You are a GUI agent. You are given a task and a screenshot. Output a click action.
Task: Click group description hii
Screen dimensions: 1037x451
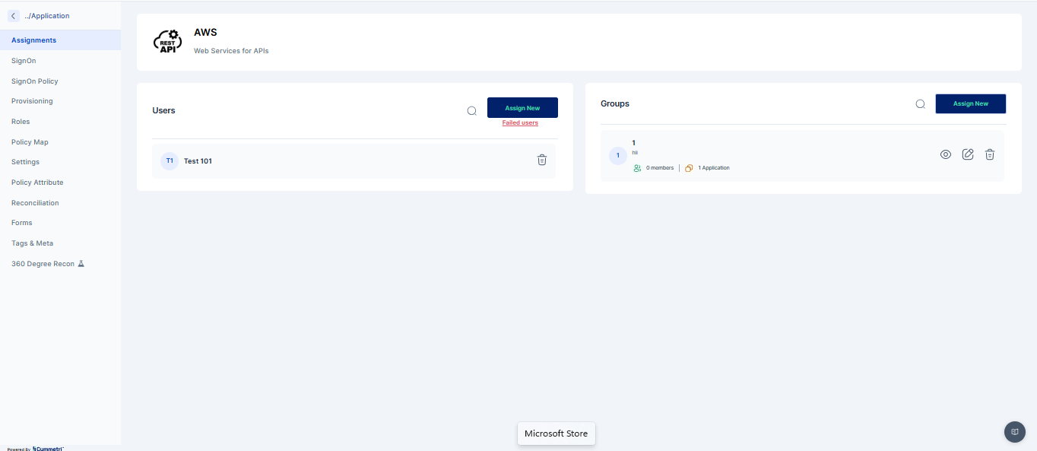pyautogui.click(x=635, y=153)
